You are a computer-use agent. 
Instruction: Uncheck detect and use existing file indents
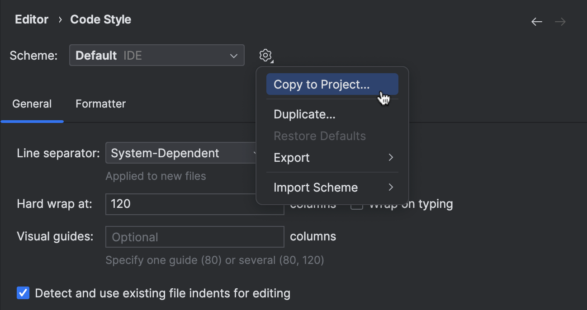coord(23,293)
